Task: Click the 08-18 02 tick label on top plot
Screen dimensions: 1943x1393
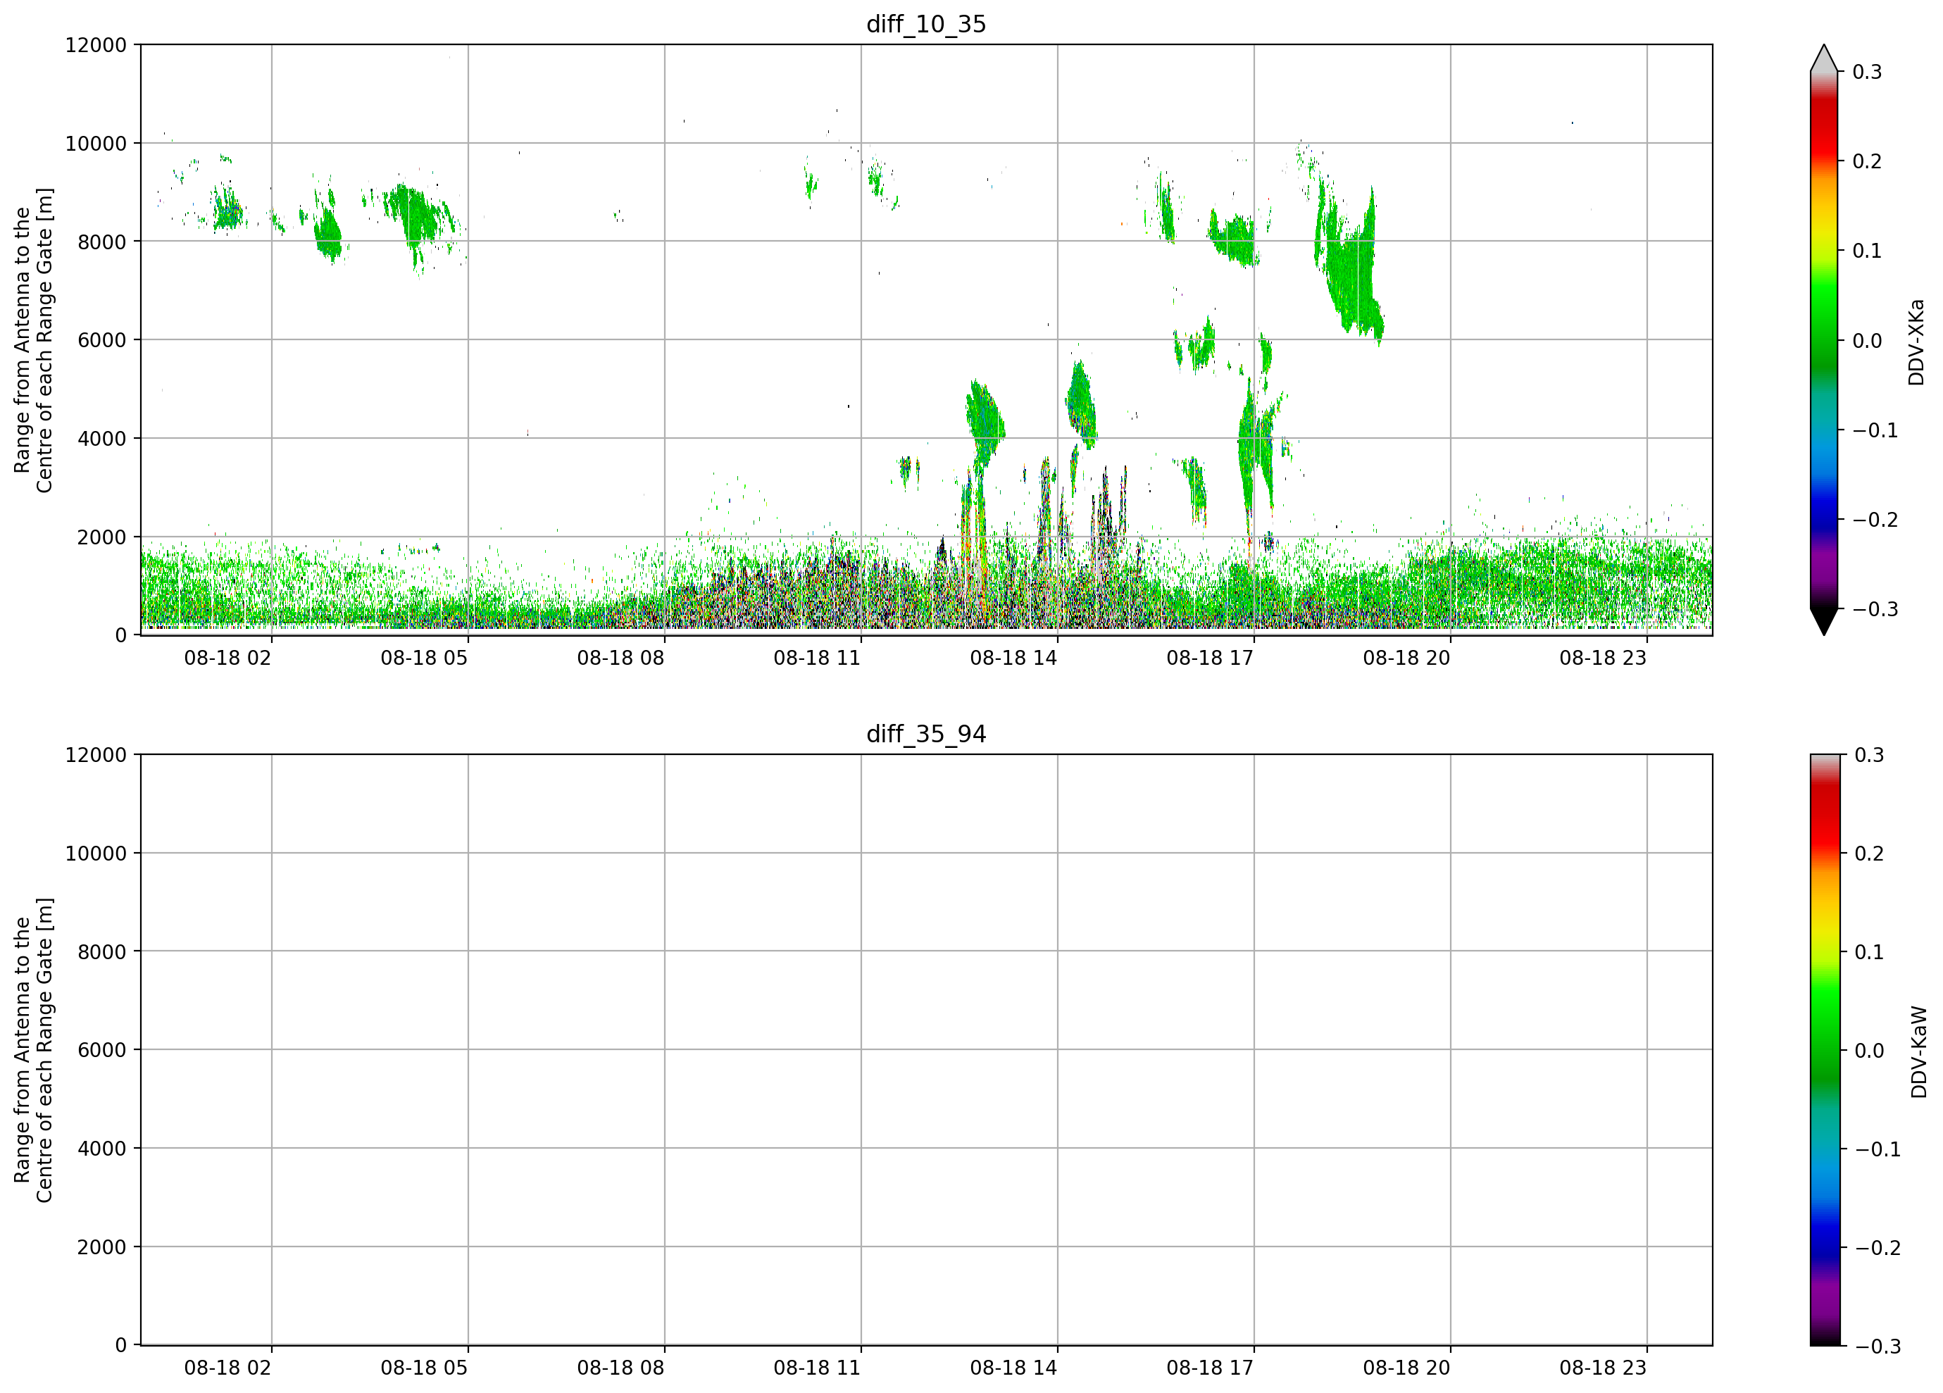Action: (x=228, y=658)
